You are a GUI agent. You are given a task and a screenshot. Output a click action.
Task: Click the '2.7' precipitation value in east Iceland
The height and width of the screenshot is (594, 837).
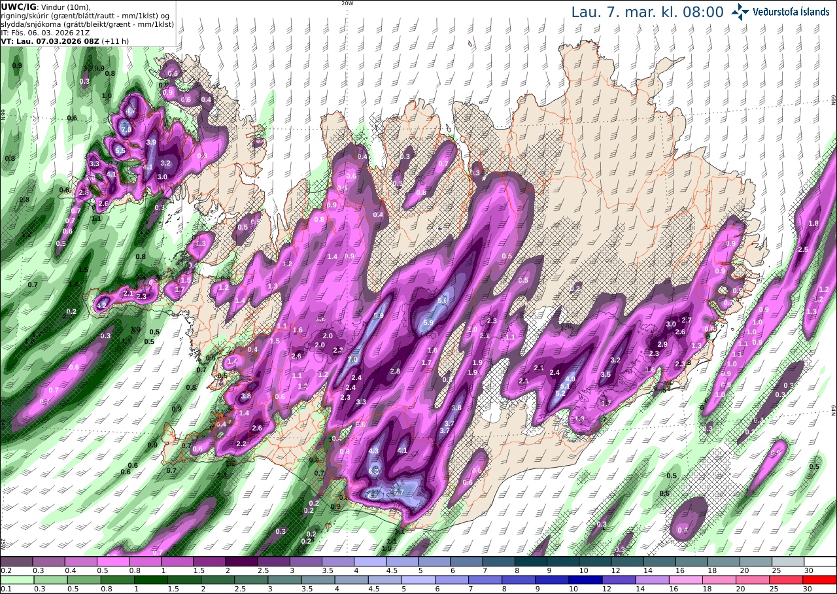[687, 320]
